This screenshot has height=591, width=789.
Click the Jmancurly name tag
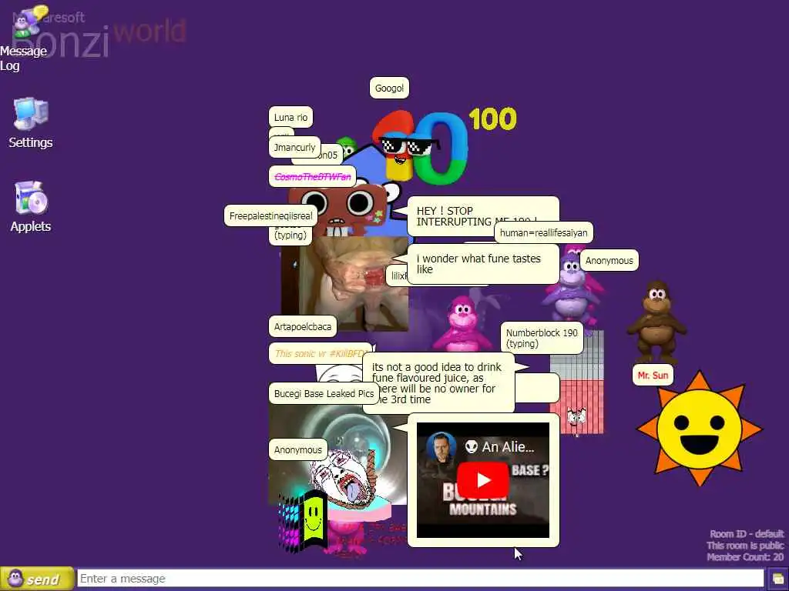294,147
